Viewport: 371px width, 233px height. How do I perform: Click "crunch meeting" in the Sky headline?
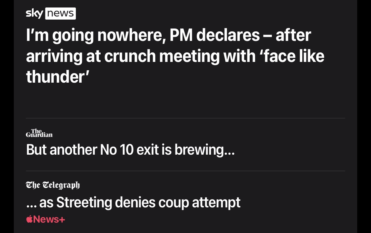162,56
